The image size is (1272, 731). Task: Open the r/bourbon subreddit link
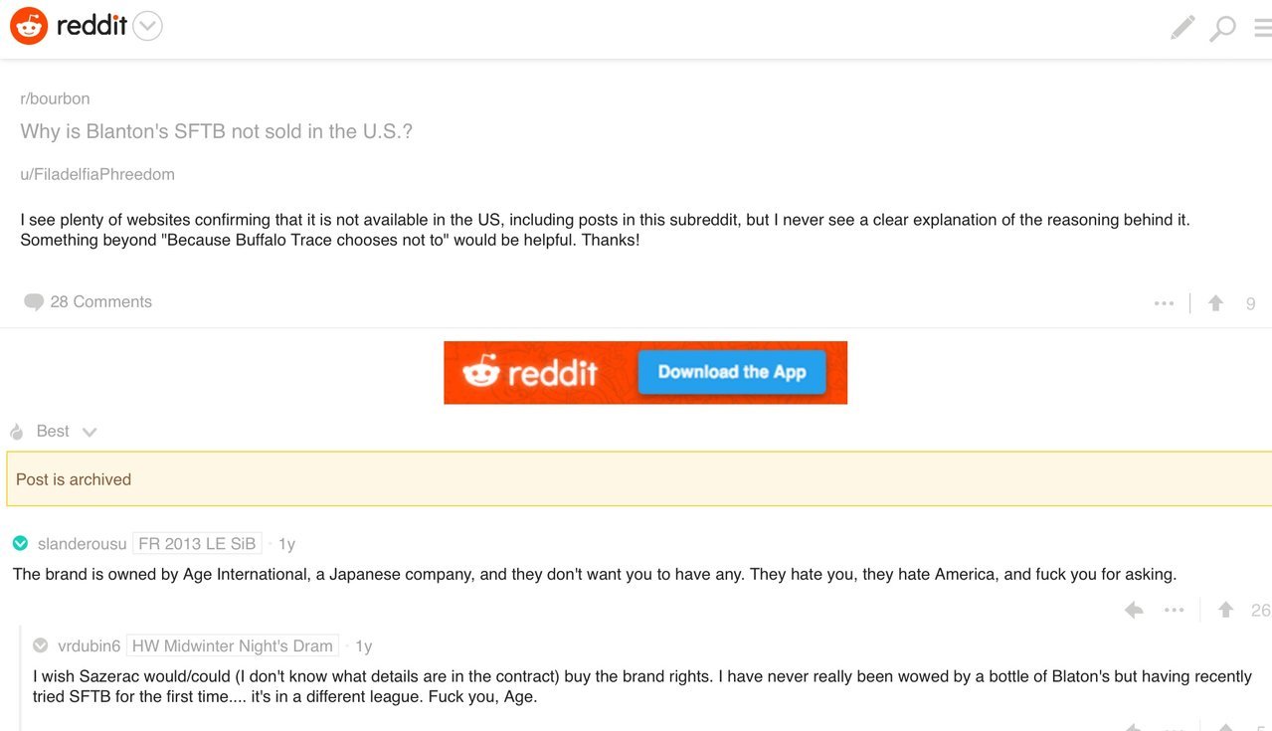click(55, 98)
